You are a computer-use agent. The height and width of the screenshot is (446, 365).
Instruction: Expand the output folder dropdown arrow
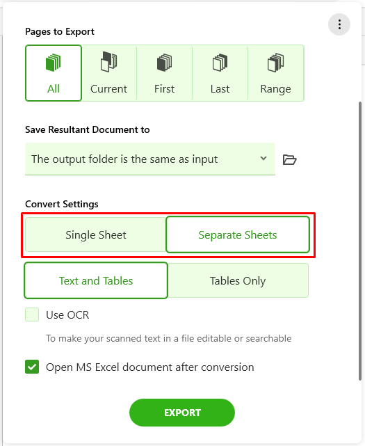[x=263, y=158]
